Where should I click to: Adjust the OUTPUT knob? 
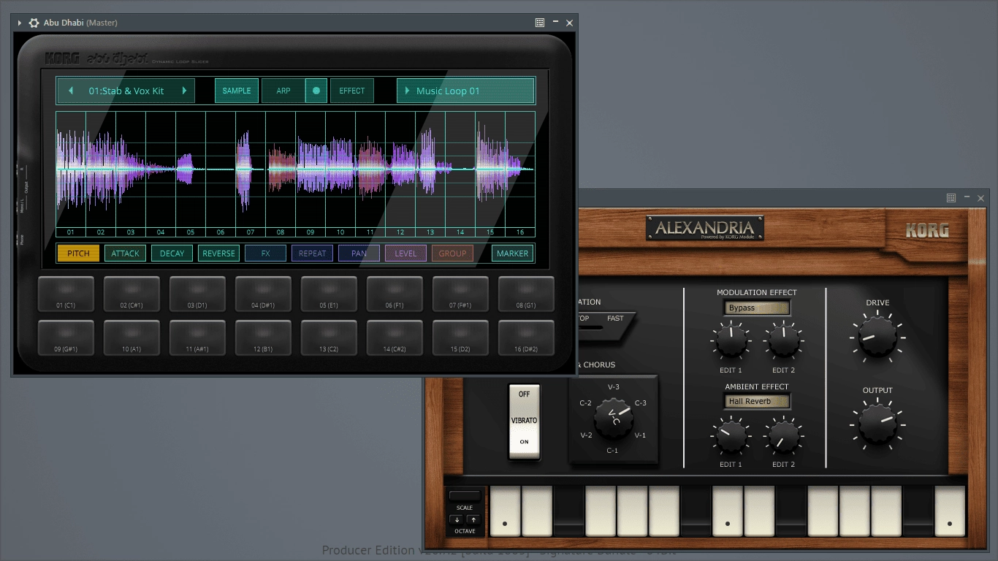coord(877,424)
